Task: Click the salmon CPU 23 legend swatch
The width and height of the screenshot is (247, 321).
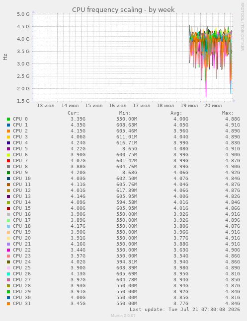Action: (8, 256)
